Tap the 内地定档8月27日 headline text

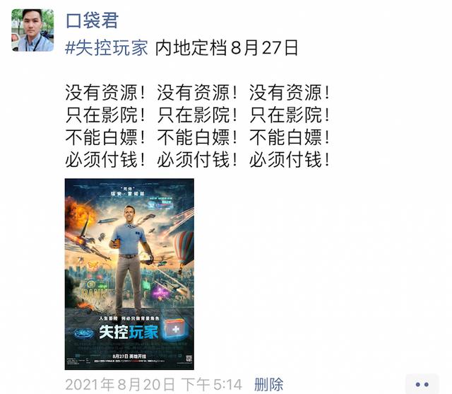pyautogui.click(x=227, y=47)
